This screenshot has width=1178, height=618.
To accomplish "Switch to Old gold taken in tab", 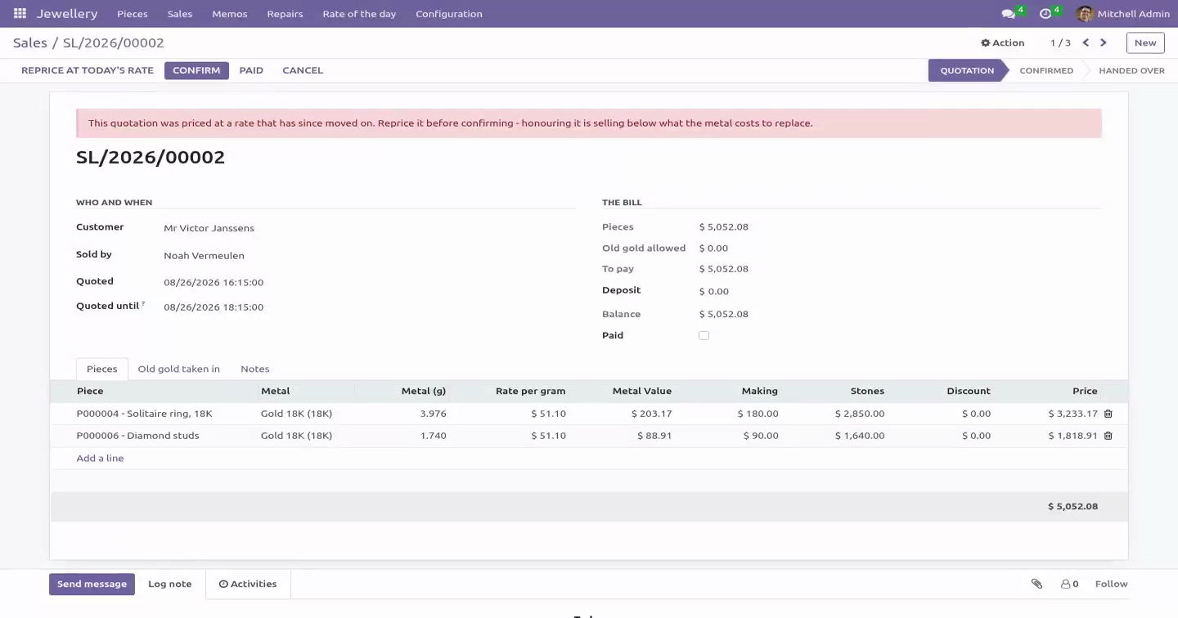I will click(x=179, y=369).
